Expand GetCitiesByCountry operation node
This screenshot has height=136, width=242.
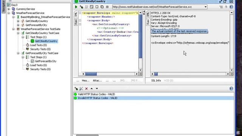pos(18,21)
